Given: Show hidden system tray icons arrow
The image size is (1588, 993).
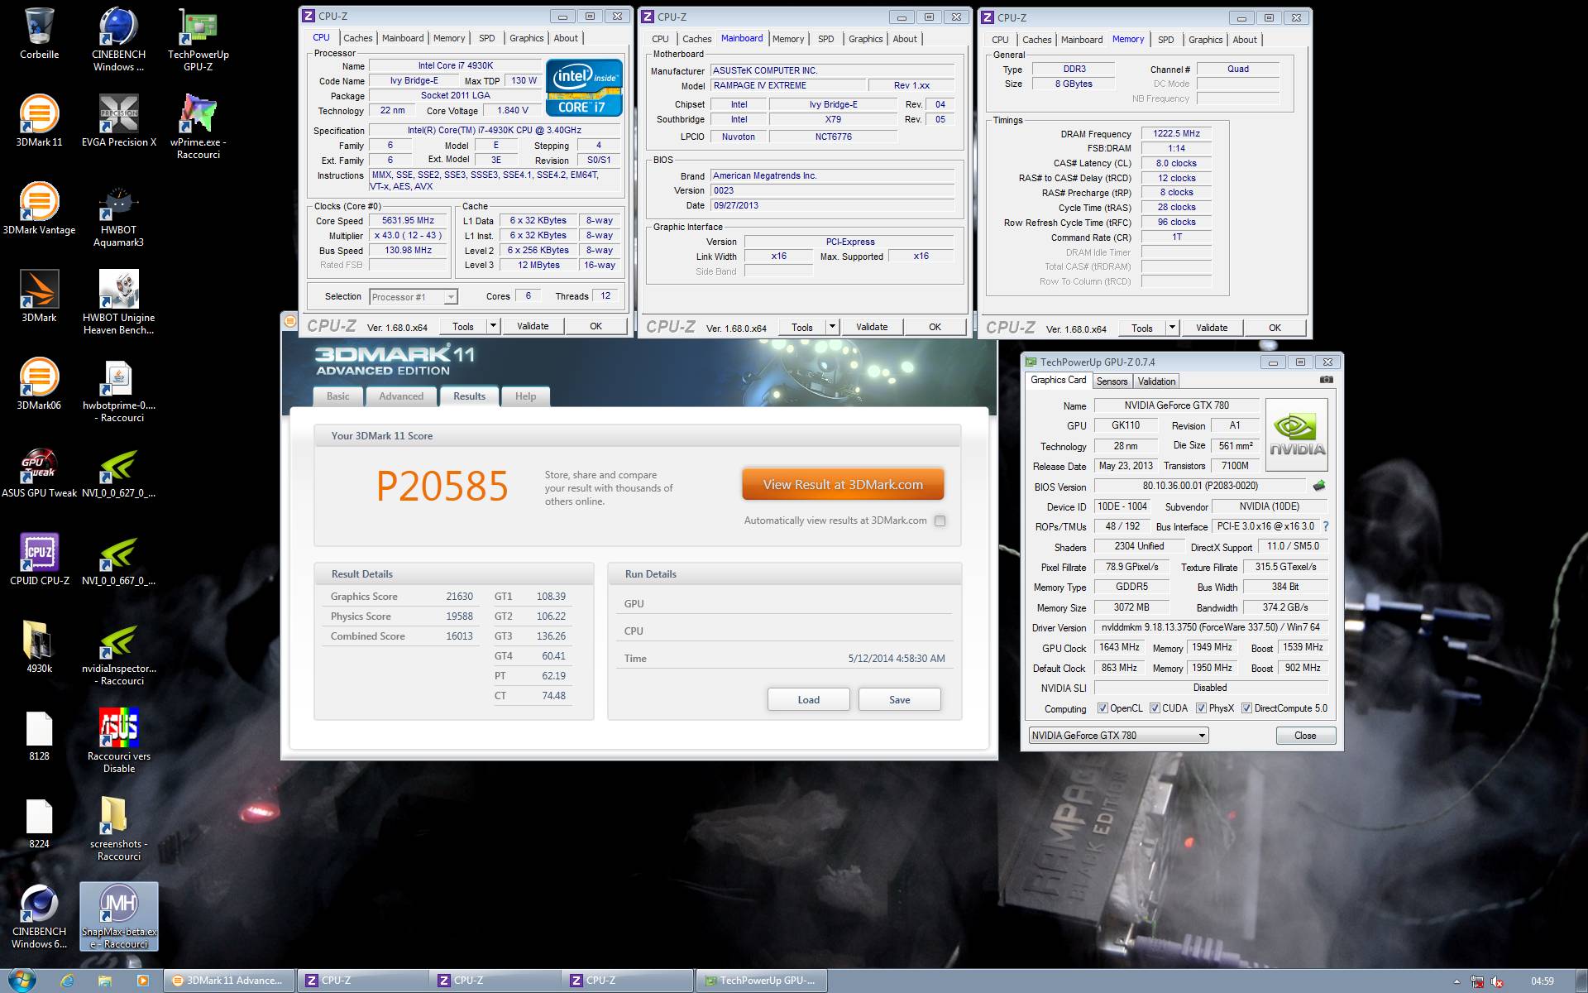Looking at the screenshot, I should [x=1456, y=981].
